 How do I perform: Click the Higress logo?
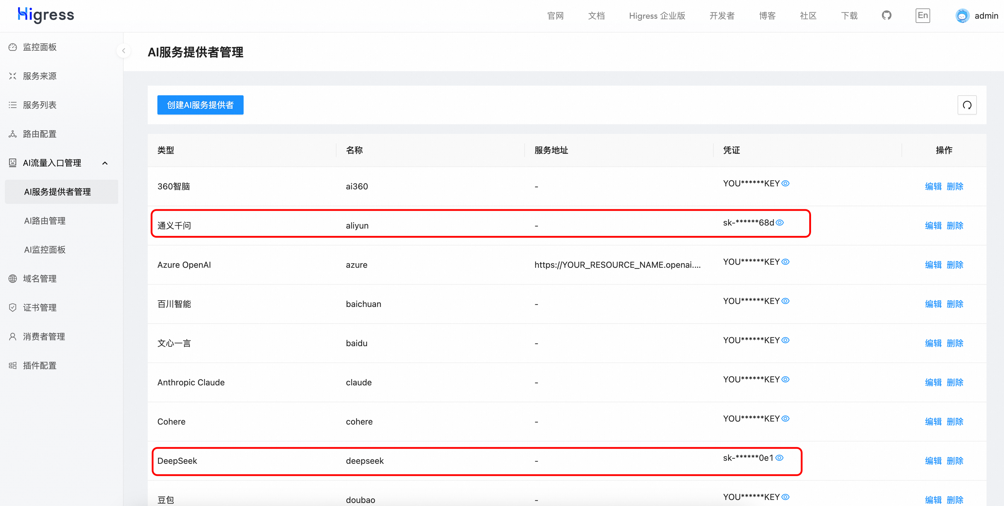pyautogui.click(x=46, y=15)
